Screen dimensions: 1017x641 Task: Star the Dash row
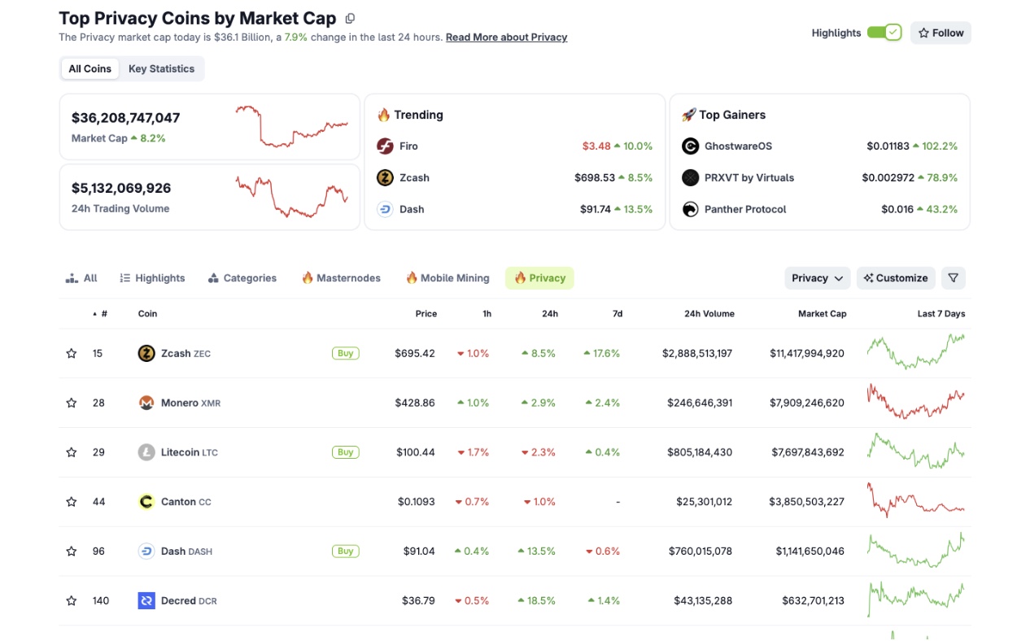71,551
